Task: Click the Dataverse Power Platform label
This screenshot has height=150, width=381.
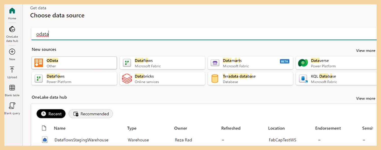Action: [323, 66]
